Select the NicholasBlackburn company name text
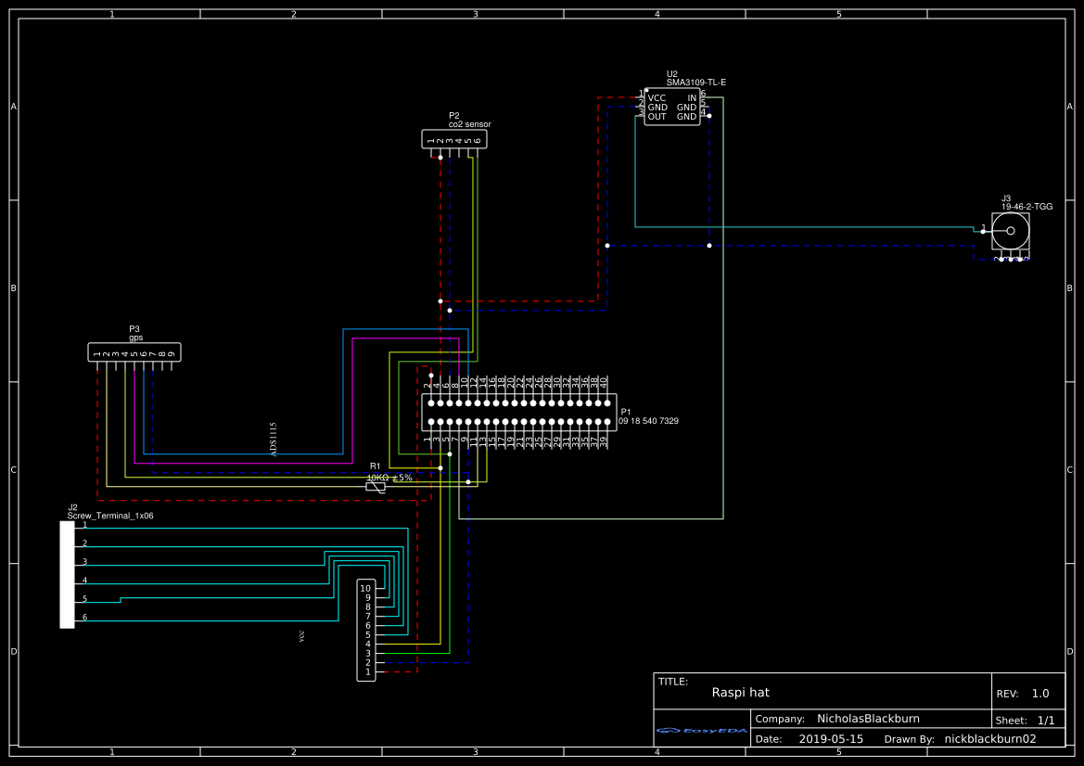The image size is (1084, 766). tap(866, 719)
